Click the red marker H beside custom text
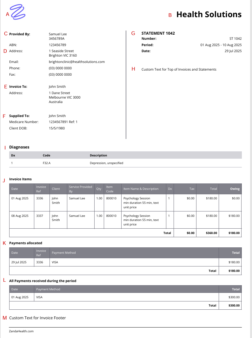 133,69
